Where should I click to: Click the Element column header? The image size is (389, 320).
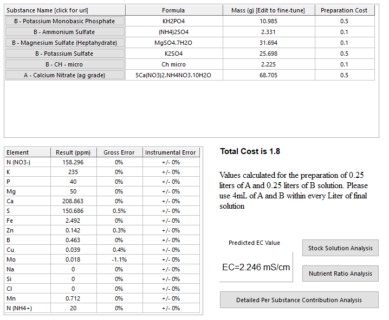coord(28,152)
